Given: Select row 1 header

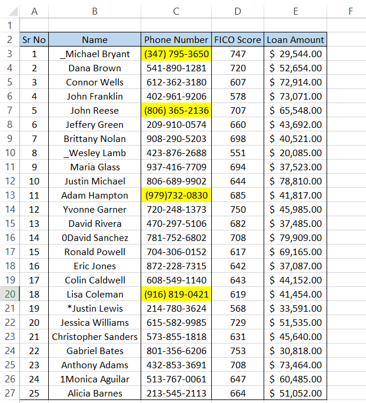Looking at the screenshot, I should [x=9, y=25].
